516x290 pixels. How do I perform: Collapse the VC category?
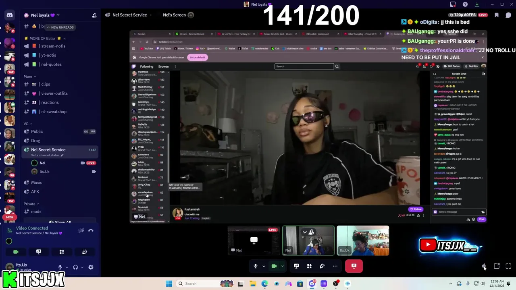pyautogui.click(x=28, y=124)
